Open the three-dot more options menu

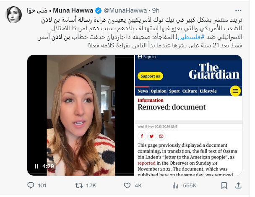click(238, 11)
